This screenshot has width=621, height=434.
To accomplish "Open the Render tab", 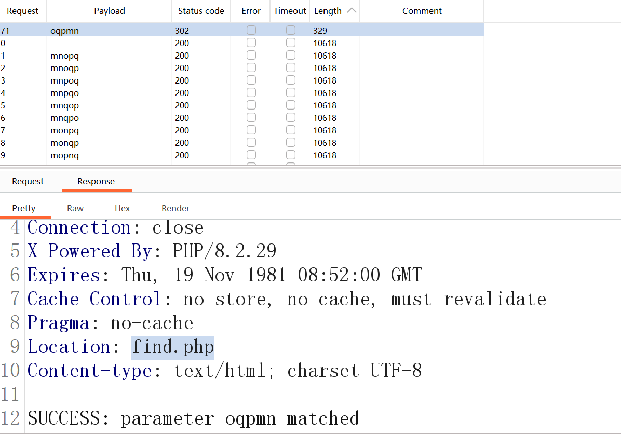I will pos(176,208).
